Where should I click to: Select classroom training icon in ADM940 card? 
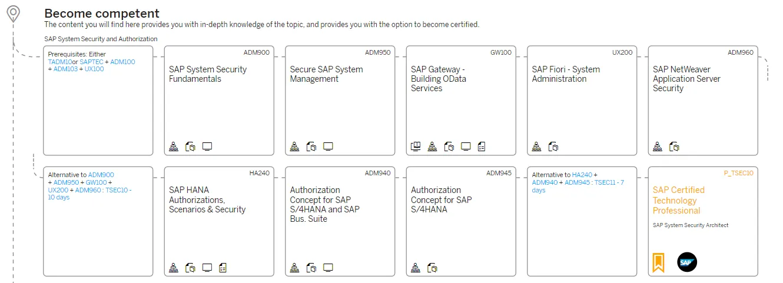tap(294, 268)
